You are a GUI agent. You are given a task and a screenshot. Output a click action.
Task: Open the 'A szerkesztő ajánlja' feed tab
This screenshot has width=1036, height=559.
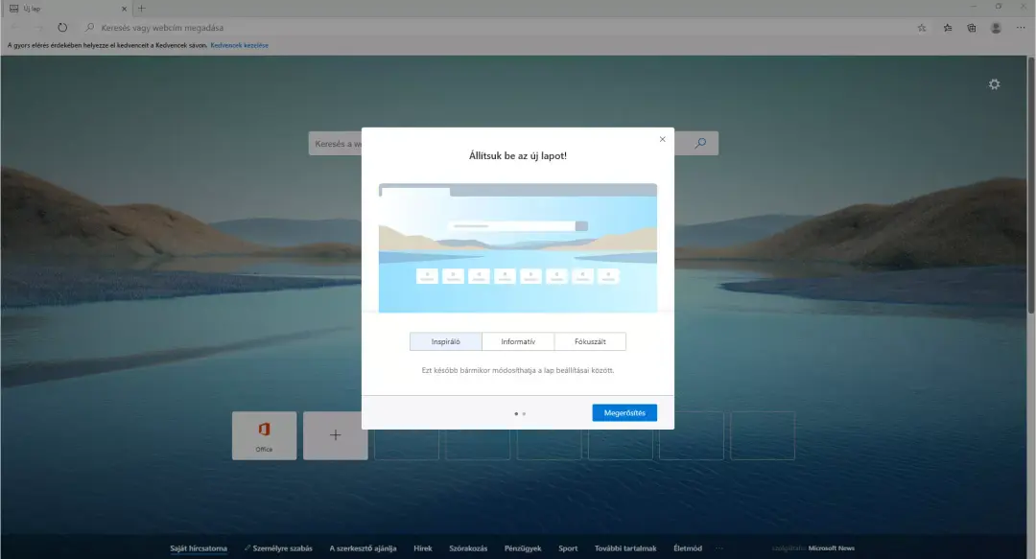coord(363,548)
